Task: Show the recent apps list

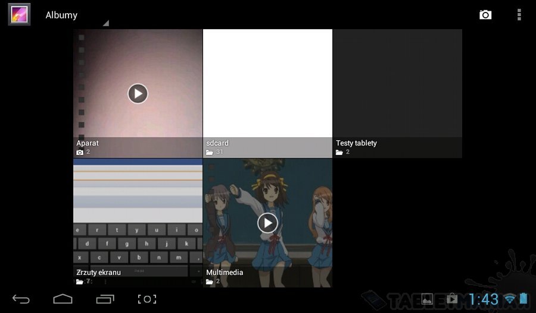Action: (105, 299)
